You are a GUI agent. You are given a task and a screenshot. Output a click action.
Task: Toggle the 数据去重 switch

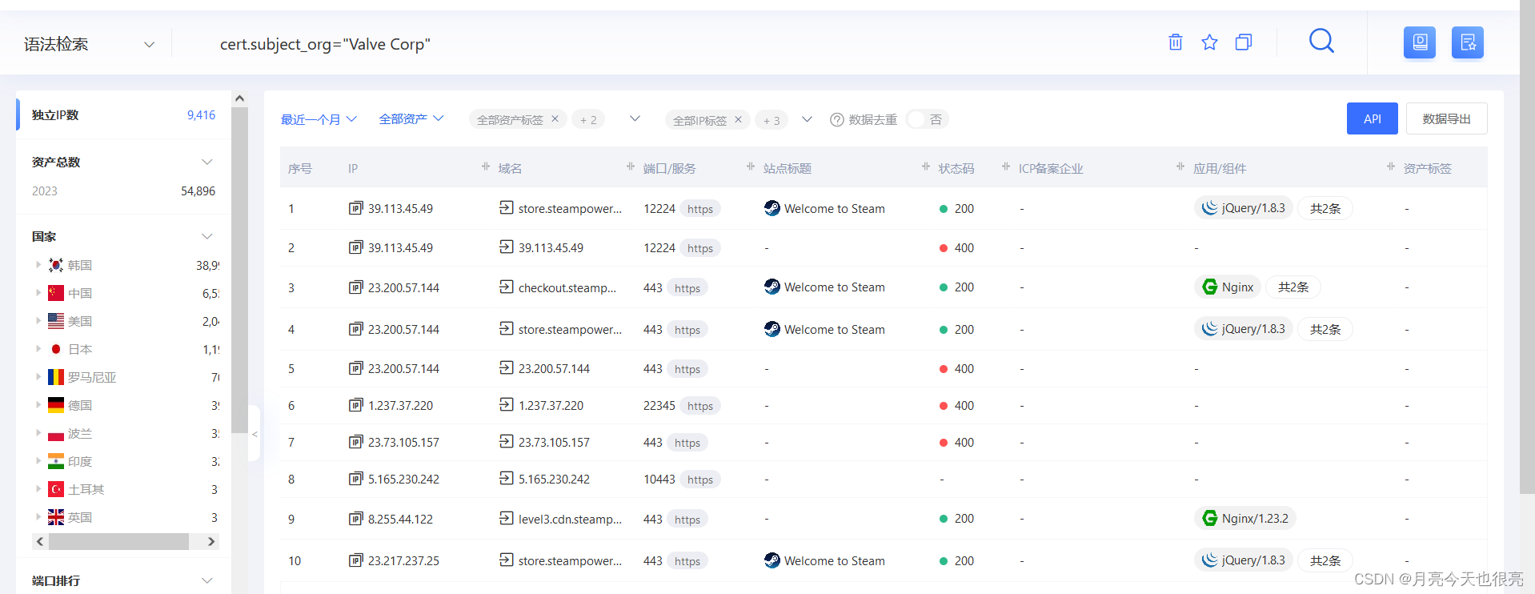point(926,119)
